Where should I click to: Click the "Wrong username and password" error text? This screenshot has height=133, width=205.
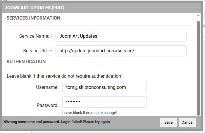point(58,122)
